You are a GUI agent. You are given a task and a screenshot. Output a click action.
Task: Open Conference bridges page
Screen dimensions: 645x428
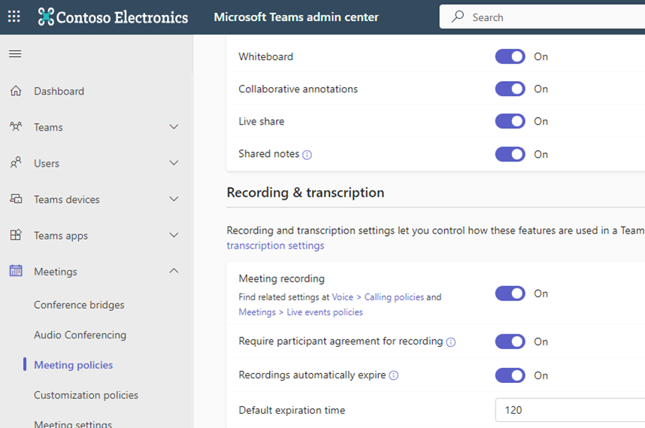point(79,305)
